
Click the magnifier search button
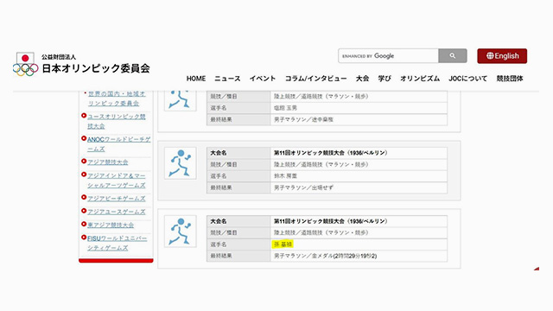click(x=453, y=55)
